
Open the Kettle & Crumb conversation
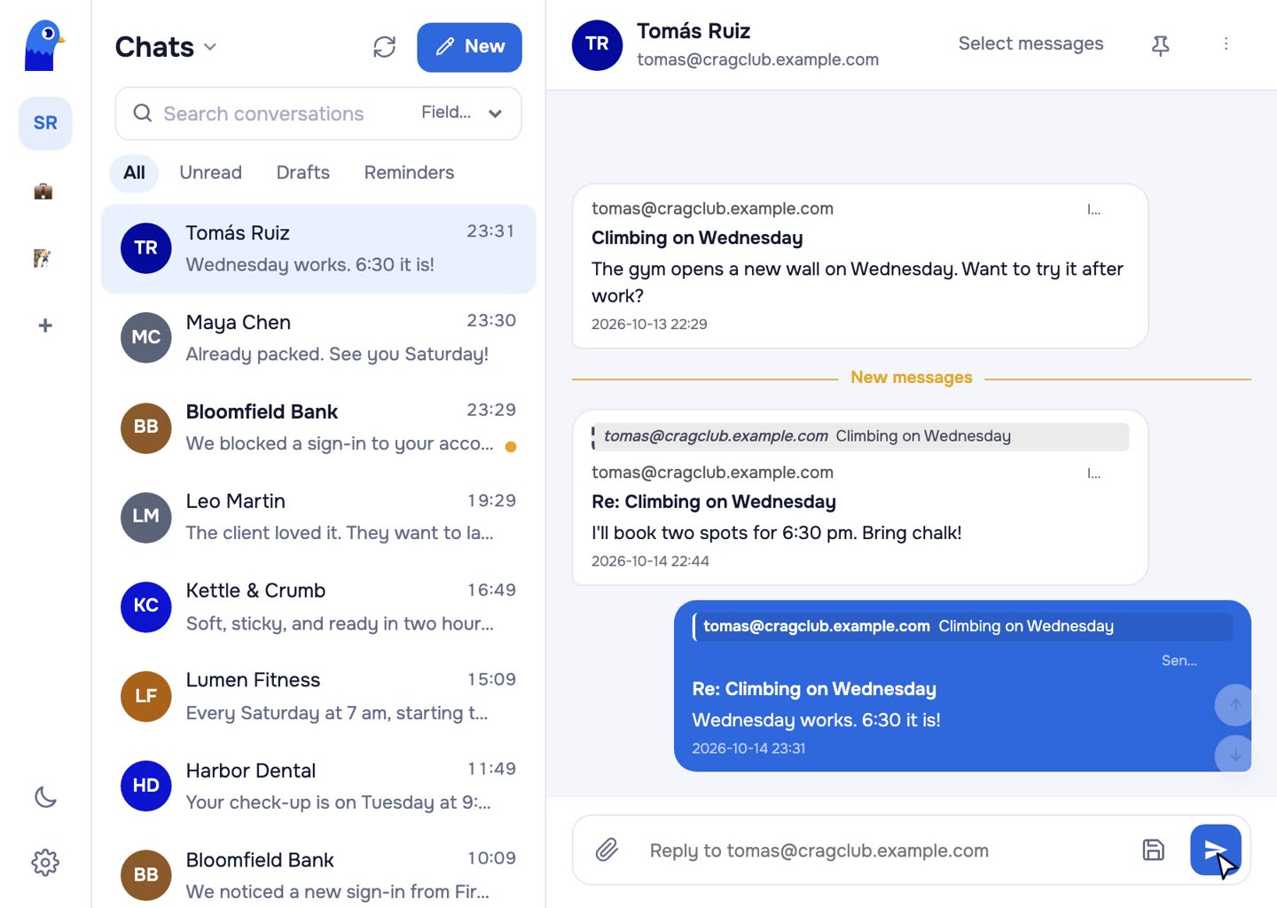[318, 607]
